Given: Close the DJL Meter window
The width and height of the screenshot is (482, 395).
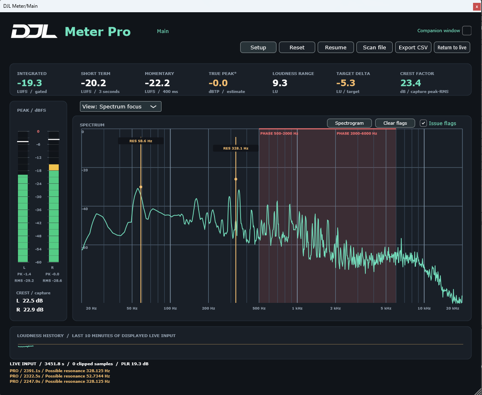Looking at the screenshot, I should click(x=477, y=6).
